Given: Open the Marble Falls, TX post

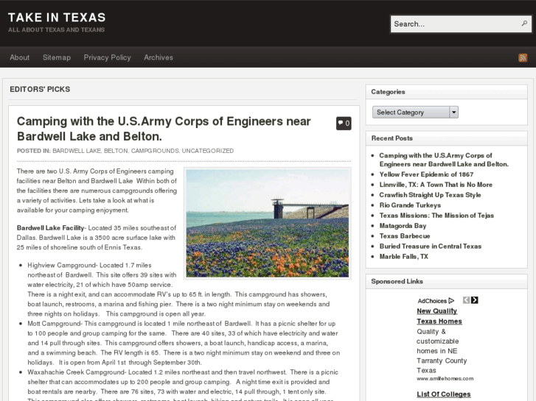Looking at the screenshot, I should [x=404, y=256].
